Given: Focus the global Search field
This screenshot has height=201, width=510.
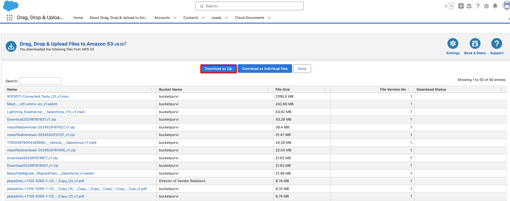Looking at the screenshot, I should 250,6.
